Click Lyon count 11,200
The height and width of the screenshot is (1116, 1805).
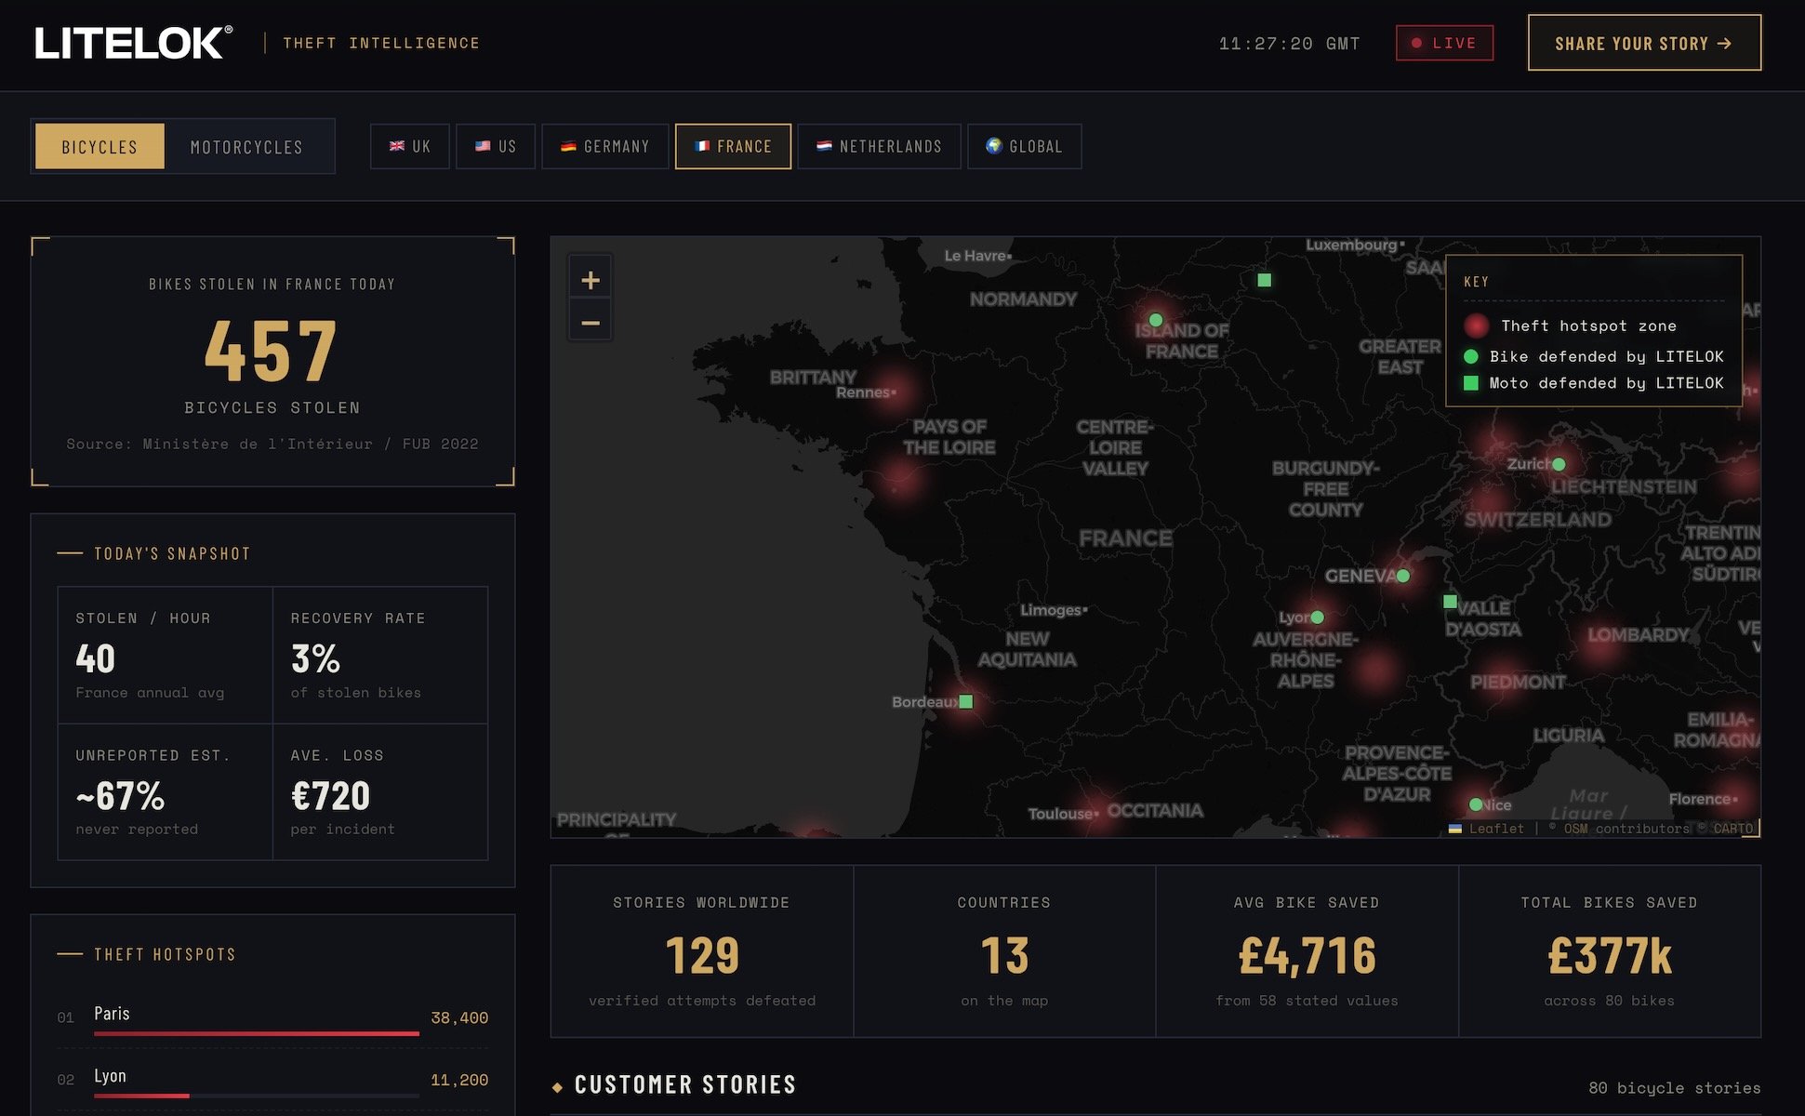coord(459,1080)
